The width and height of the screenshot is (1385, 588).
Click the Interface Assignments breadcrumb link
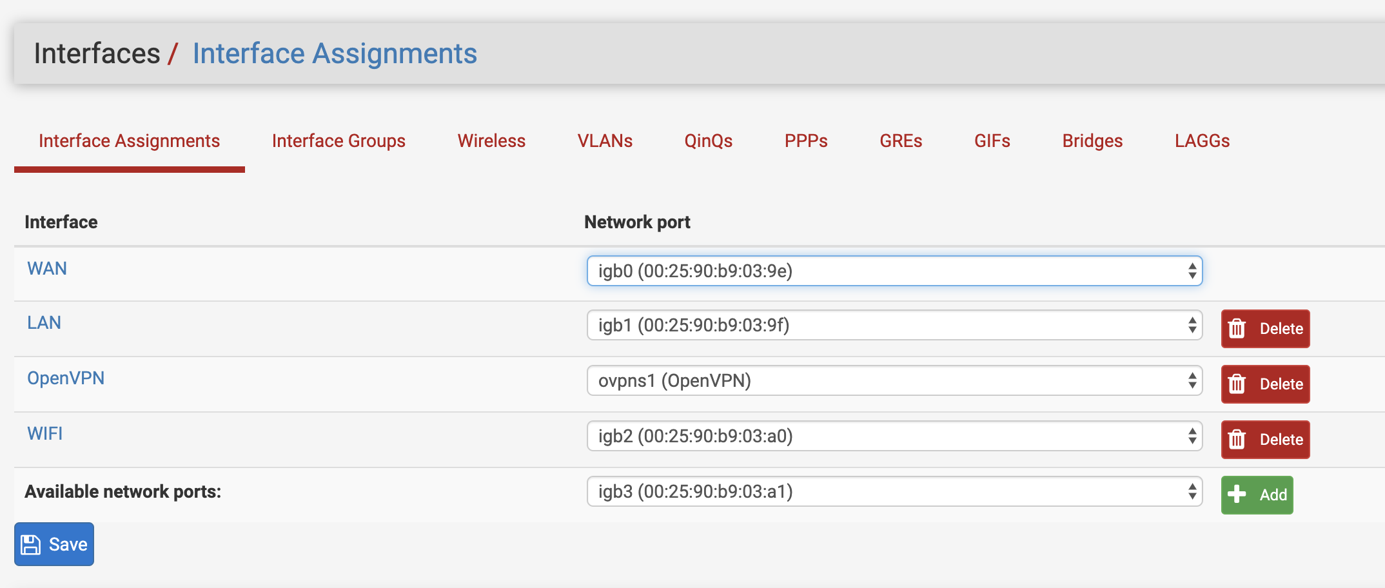coord(335,54)
